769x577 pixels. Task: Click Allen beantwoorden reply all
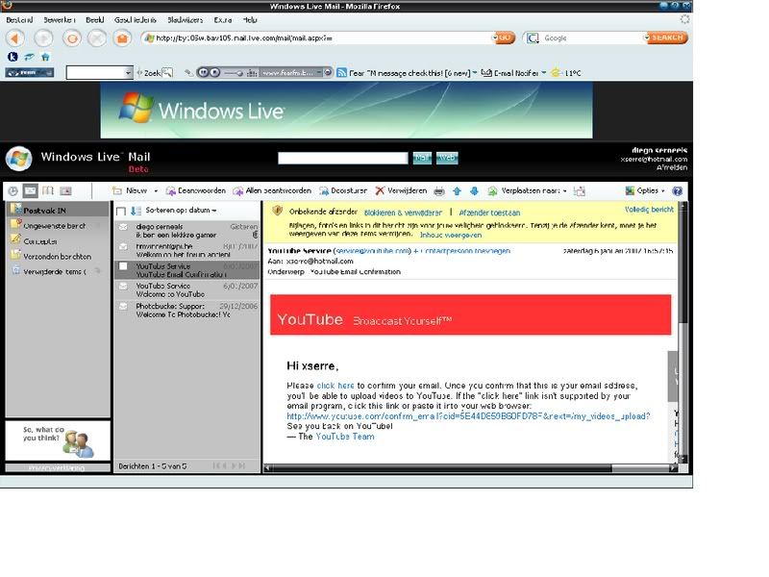pos(272,190)
